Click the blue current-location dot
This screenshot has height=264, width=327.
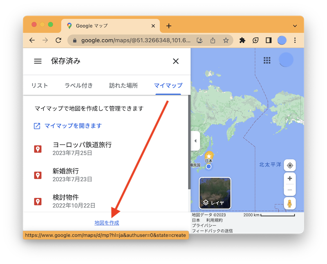tap(208, 166)
